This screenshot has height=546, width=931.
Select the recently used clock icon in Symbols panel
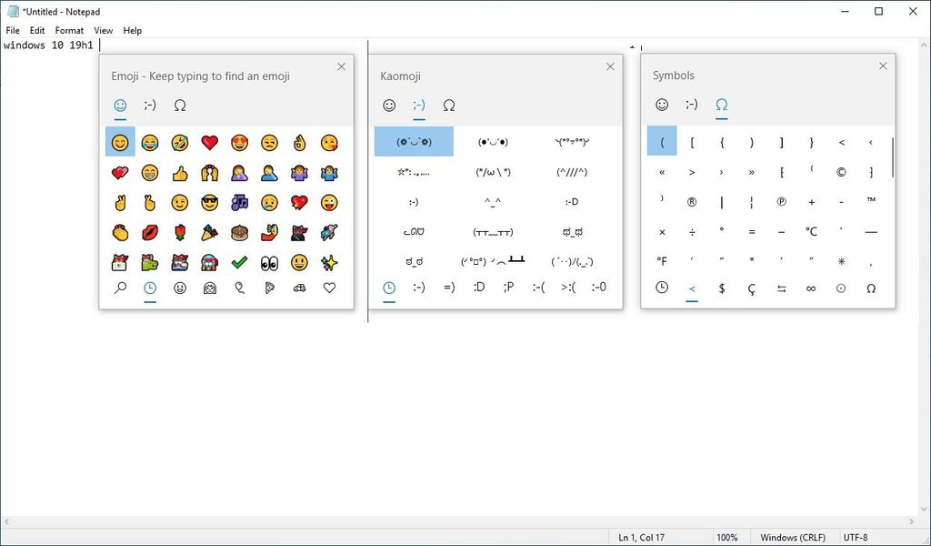click(x=661, y=288)
